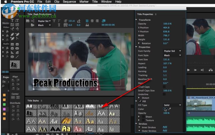215x135 pixels.
Task: Open the File menu
Action: 40,2
